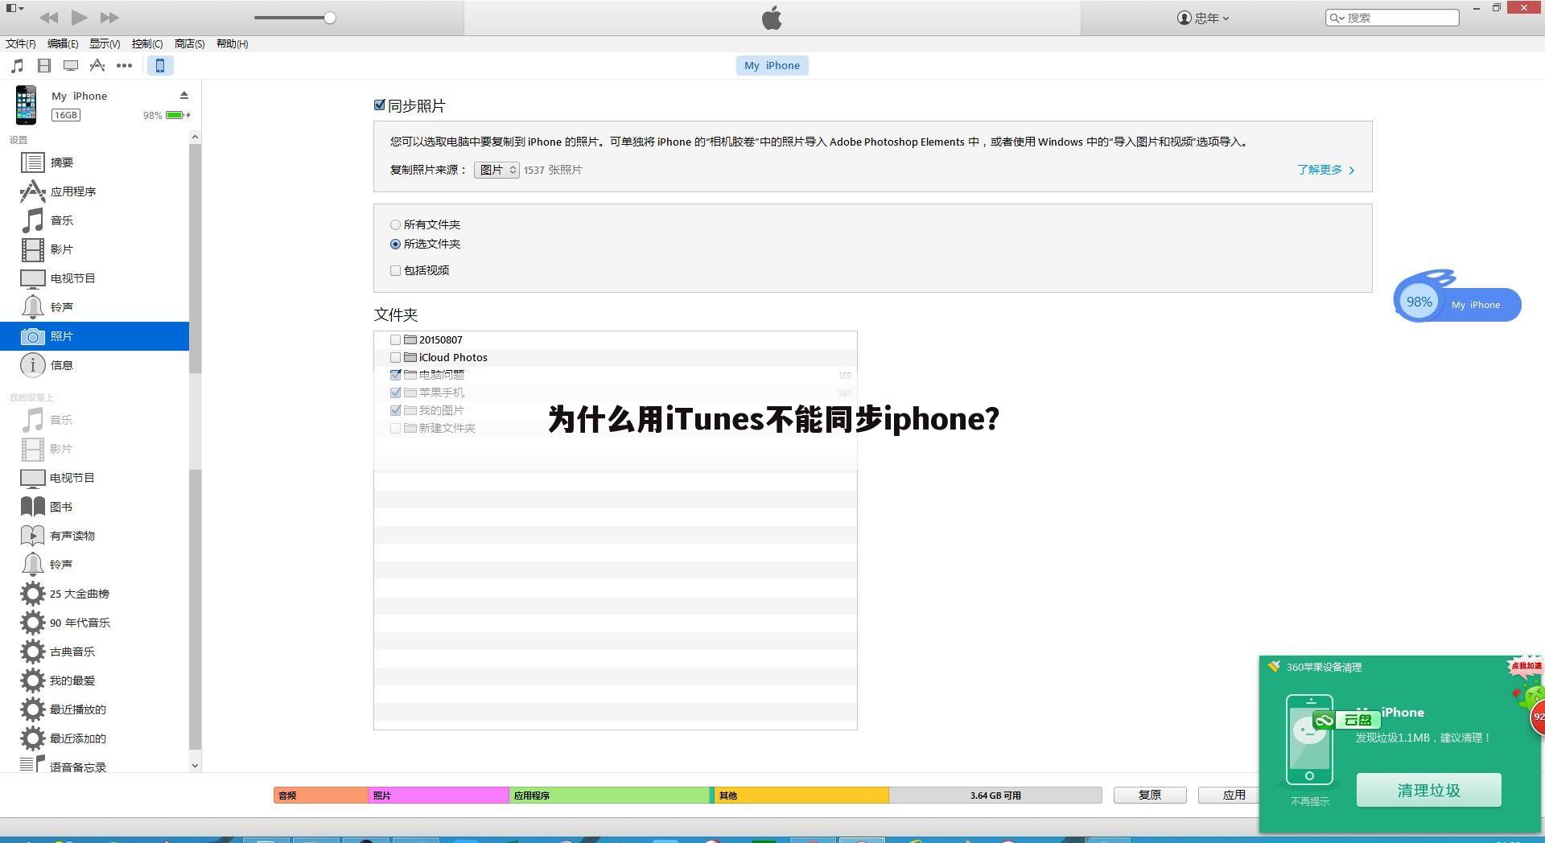Open the Music section icon in toolbar
The width and height of the screenshot is (1545, 843).
pyautogui.click(x=17, y=66)
